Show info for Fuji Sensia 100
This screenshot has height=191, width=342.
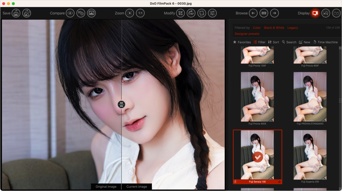click(235, 182)
